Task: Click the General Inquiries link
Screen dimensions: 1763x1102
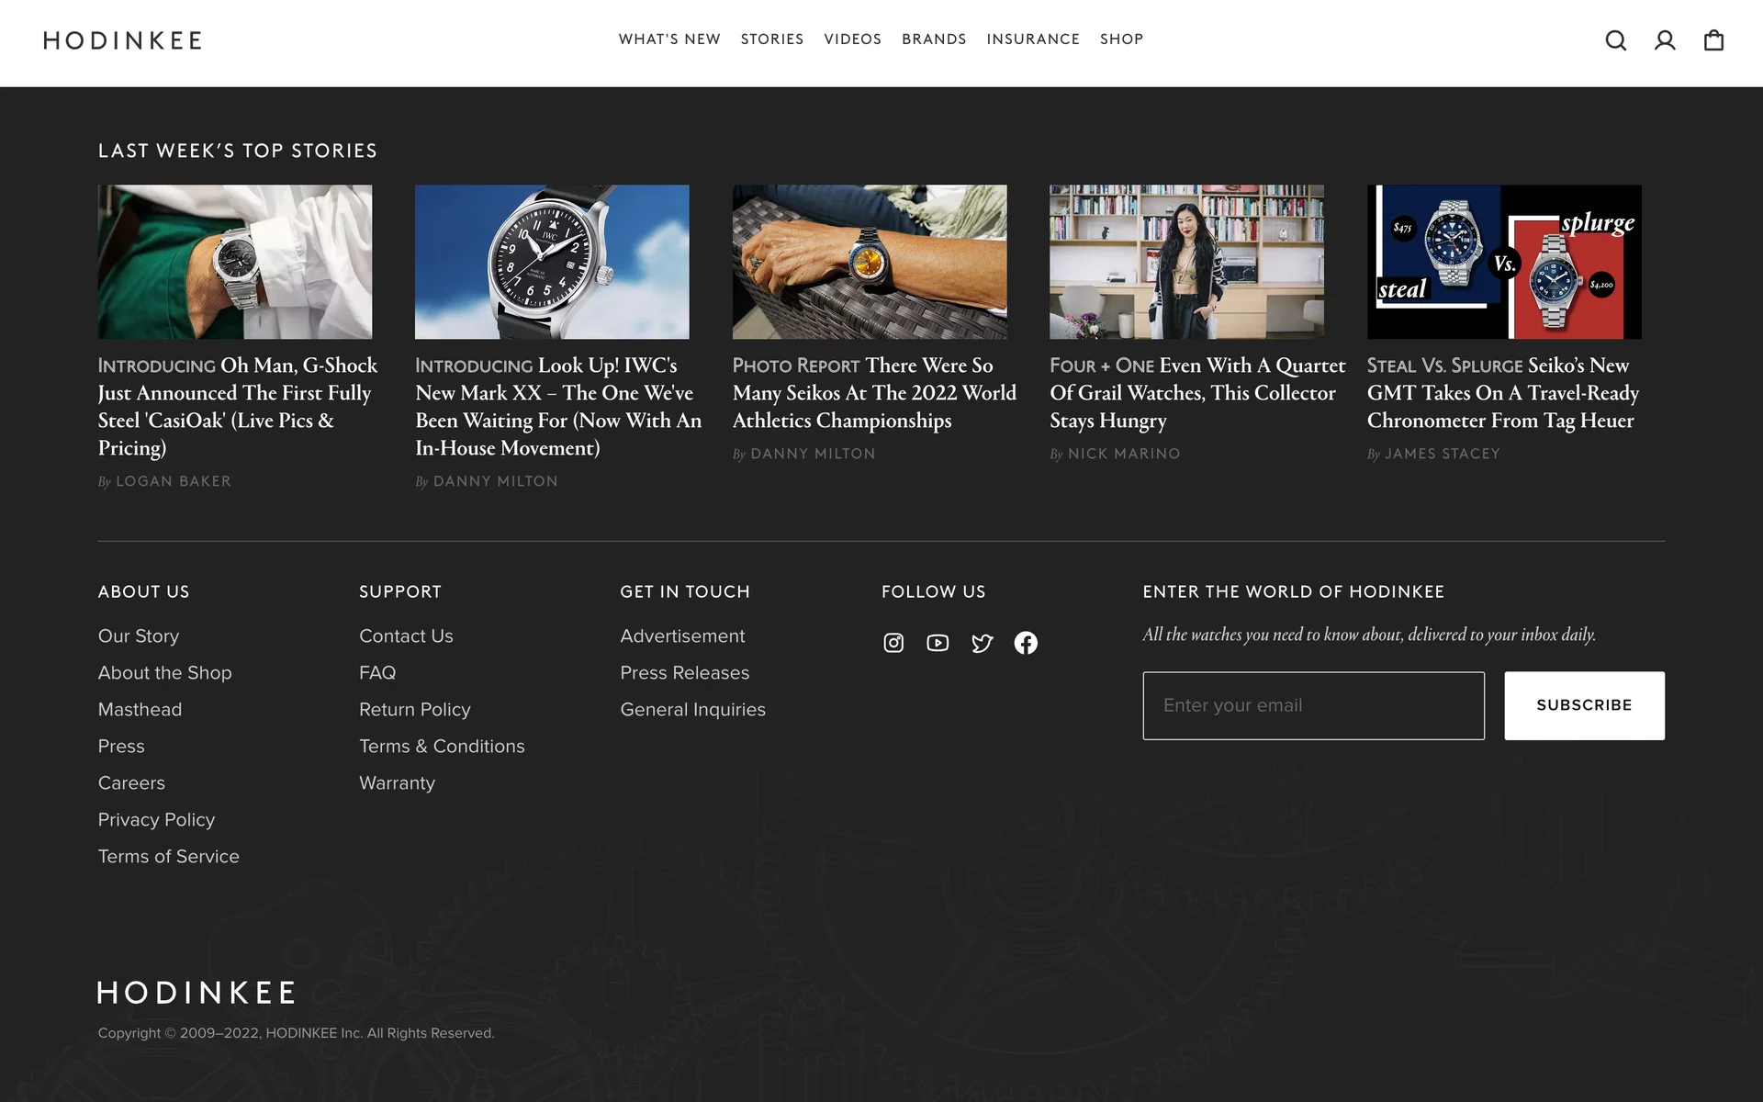Action: [692, 710]
